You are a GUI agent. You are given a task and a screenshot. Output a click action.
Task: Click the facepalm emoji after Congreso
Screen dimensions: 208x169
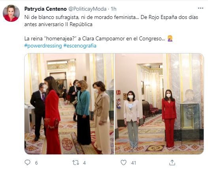point(170,39)
